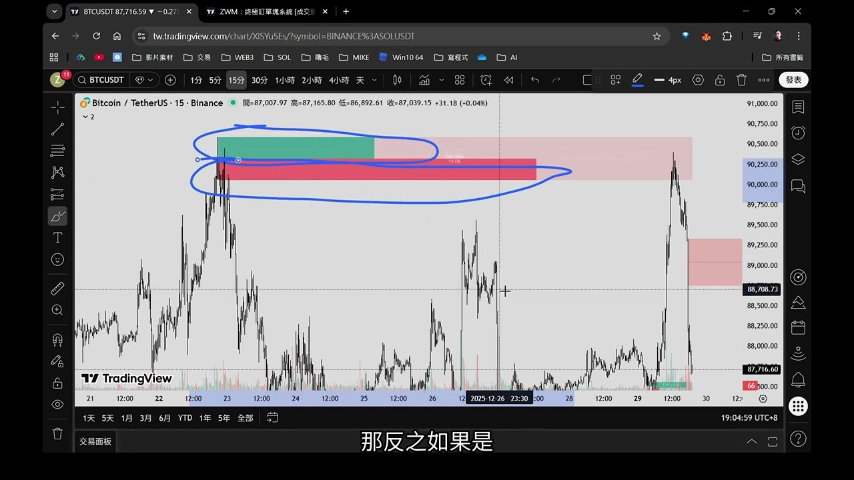Lock the selected drawing
This screenshot has width=854, height=480.
pos(720,80)
